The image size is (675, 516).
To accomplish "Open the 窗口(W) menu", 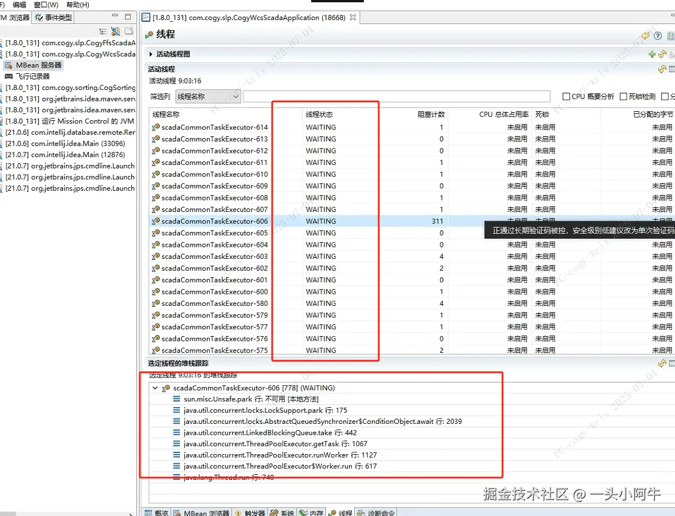I will pos(46,5).
